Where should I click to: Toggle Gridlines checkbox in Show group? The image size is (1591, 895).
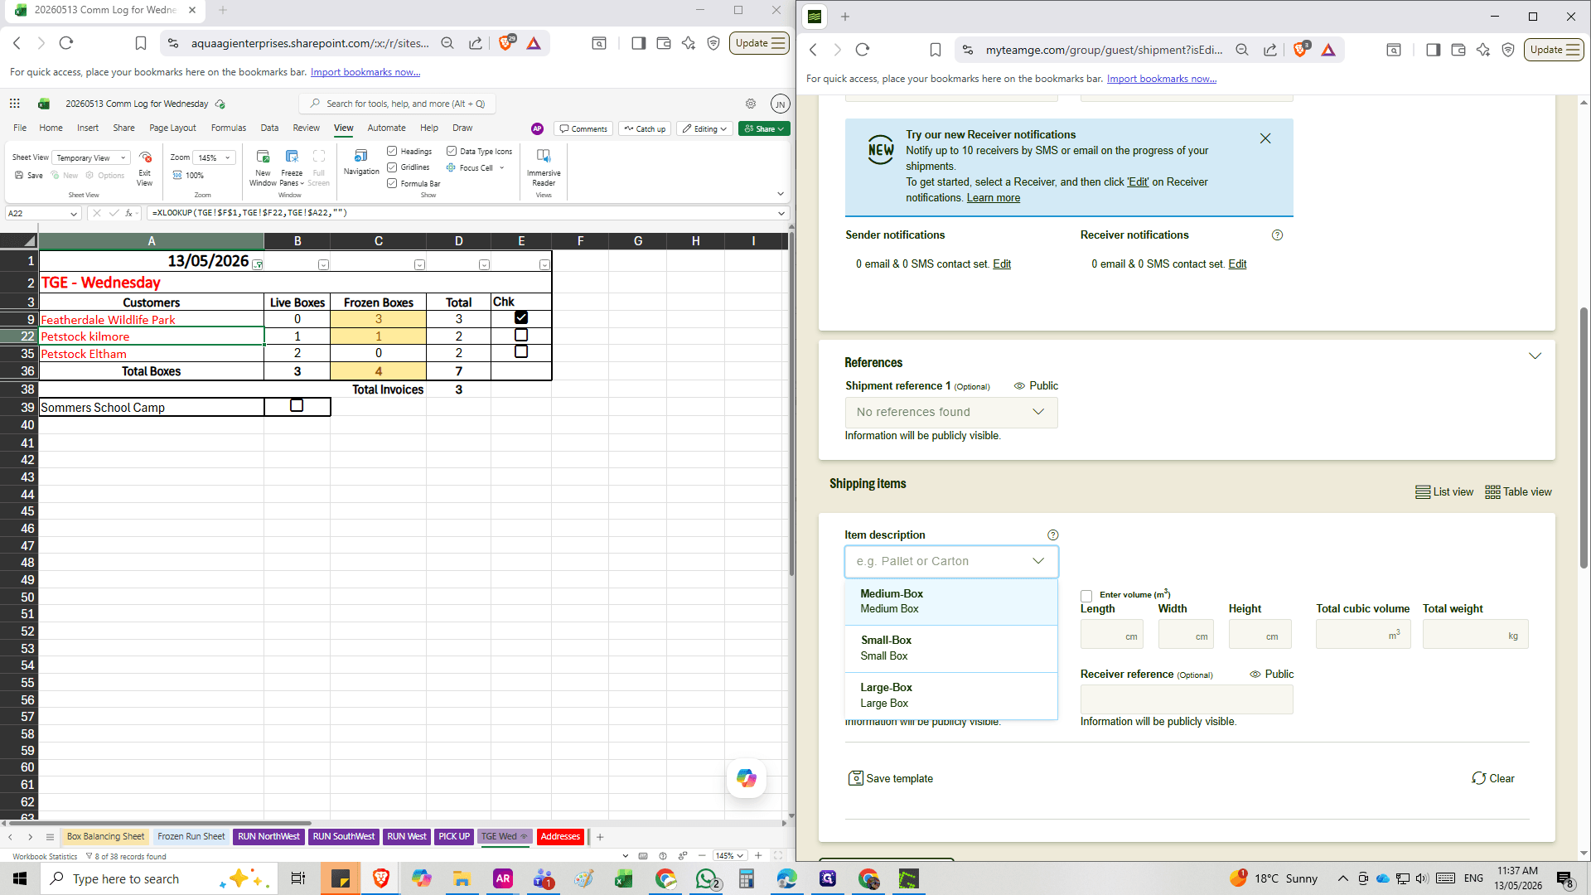pos(392,167)
